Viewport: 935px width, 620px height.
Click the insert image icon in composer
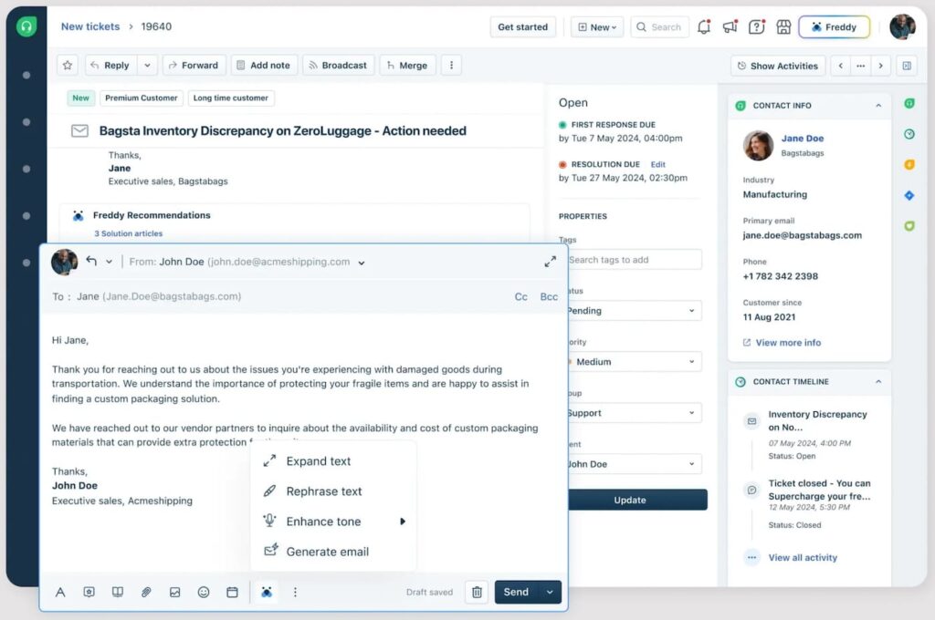pyautogui.click(x=174, y=592)
